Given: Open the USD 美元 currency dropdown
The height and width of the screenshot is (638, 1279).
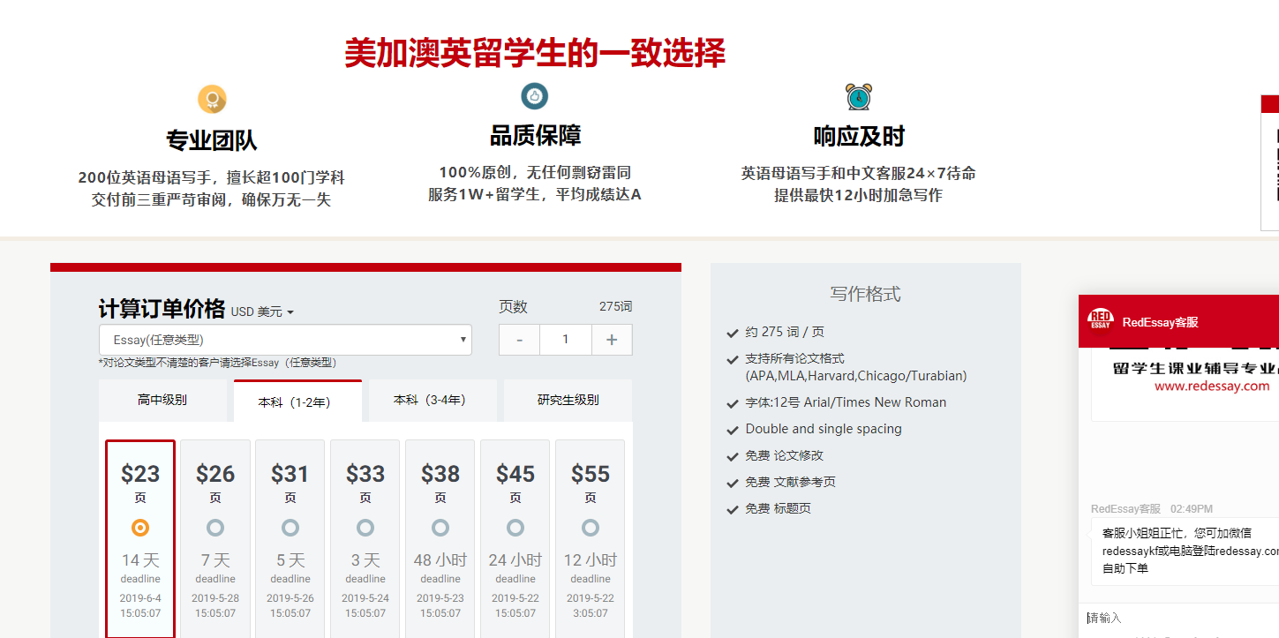Looking at the screenshot, I should 262,311.
